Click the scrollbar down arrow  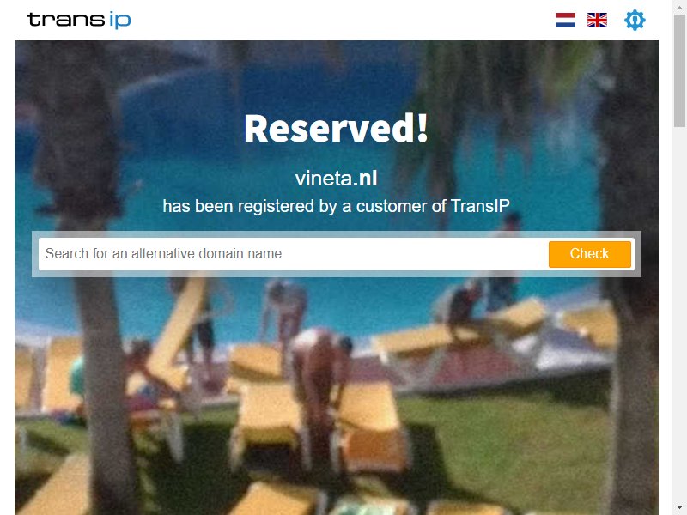point(680,508)
